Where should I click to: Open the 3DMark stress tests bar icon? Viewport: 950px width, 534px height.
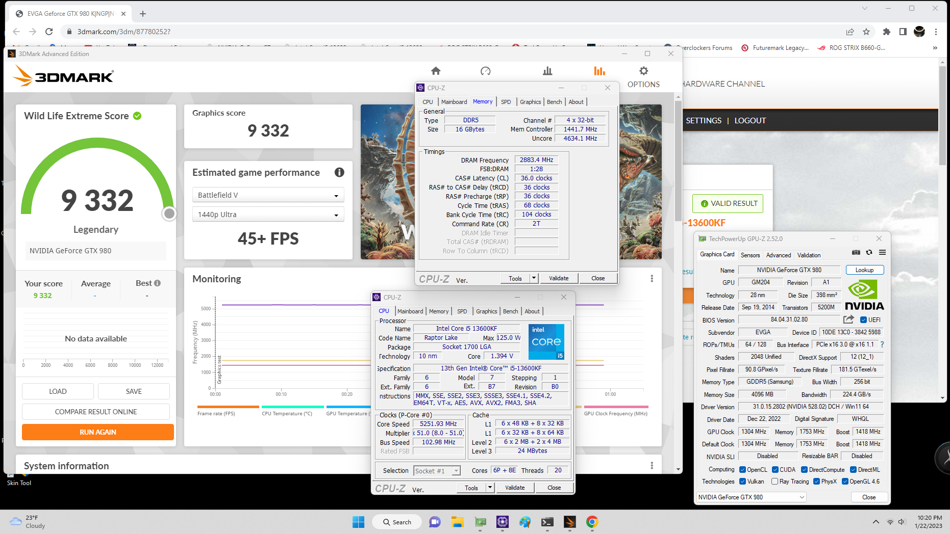point(547,71)
